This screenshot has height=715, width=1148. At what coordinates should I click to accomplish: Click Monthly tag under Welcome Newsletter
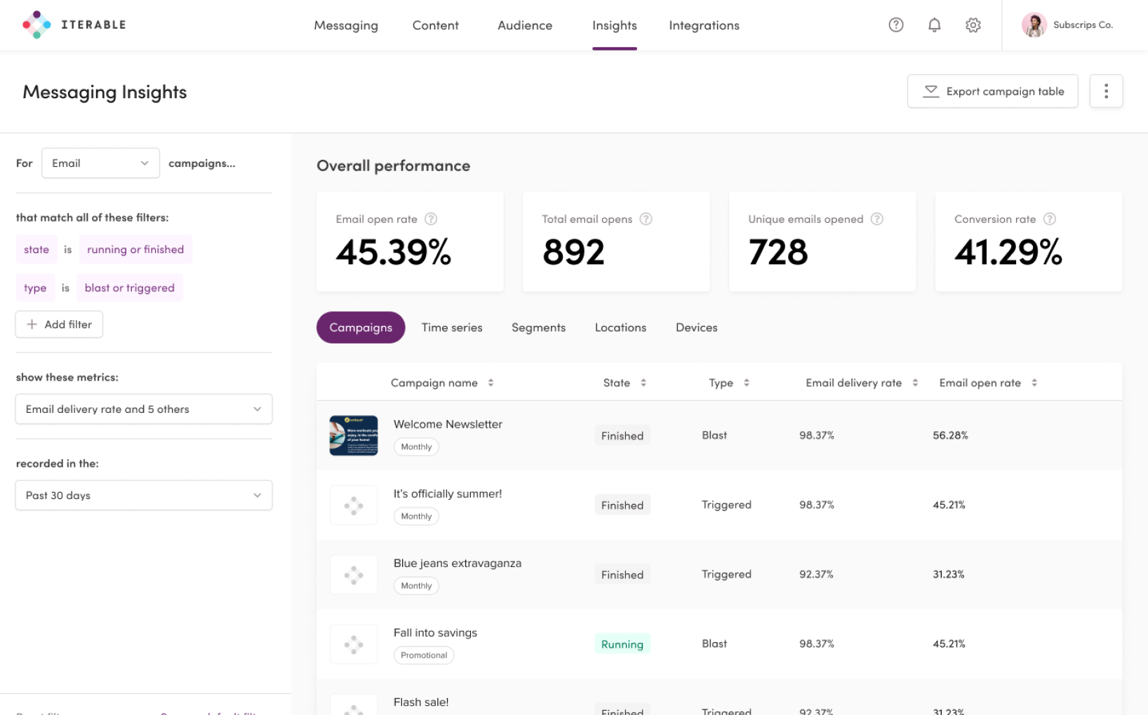[x=416, y=447]
